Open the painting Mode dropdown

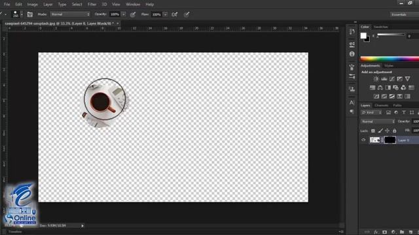pos(70,14)
